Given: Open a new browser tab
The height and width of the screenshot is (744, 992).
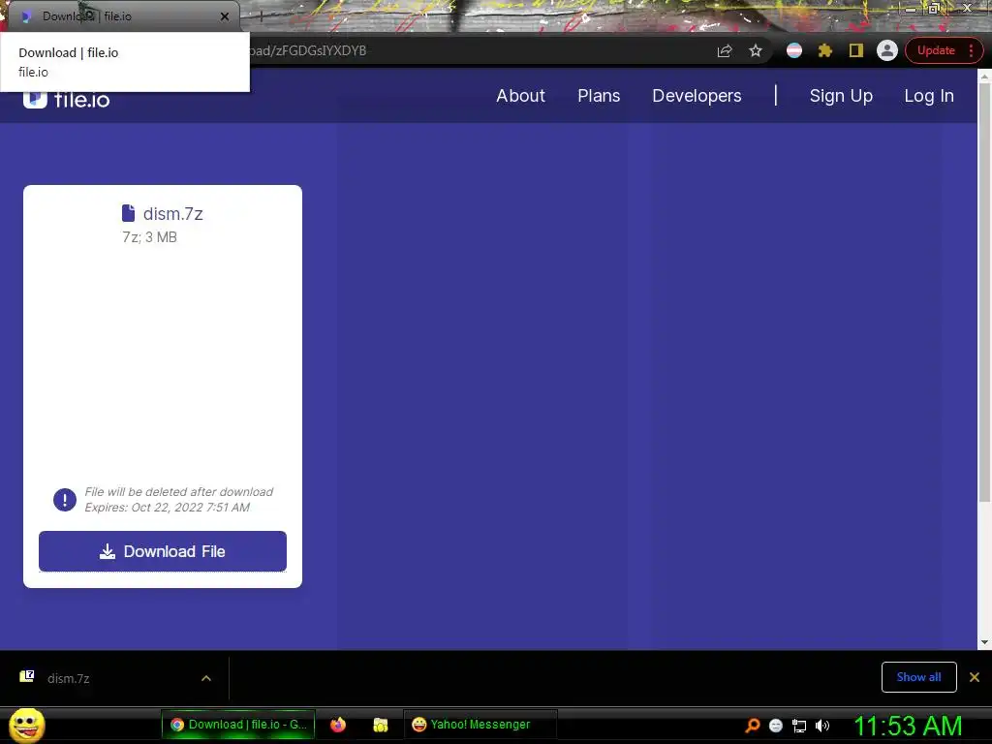Looking at the screenshot, I should click(261, 16).
